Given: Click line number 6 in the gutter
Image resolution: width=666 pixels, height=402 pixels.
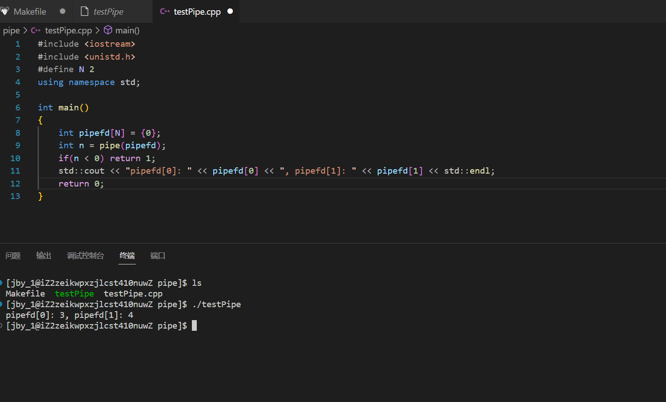Looking at the screenshot, I should click(18, 108).
